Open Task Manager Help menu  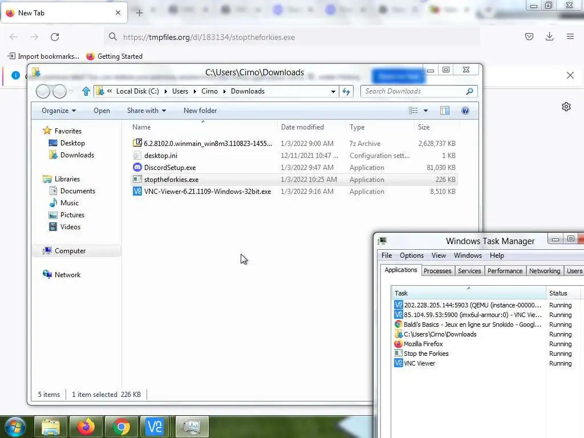[x=497, y=255]
